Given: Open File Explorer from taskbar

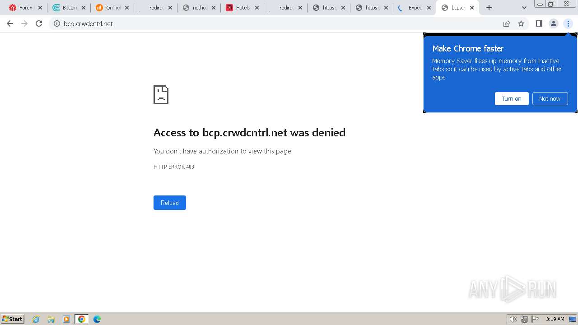Looking at the screenshot, I should [x=51, y=319].
